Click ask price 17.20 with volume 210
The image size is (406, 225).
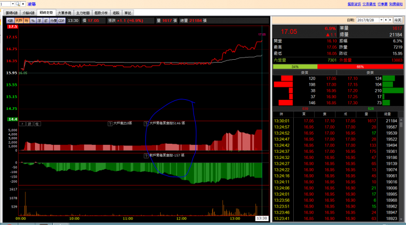pyautogui.click(x=353, y=91)
